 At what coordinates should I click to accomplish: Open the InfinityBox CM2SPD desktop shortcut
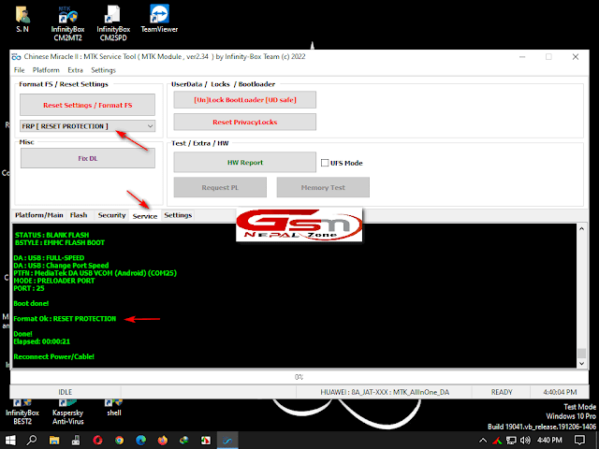point(113,23)
